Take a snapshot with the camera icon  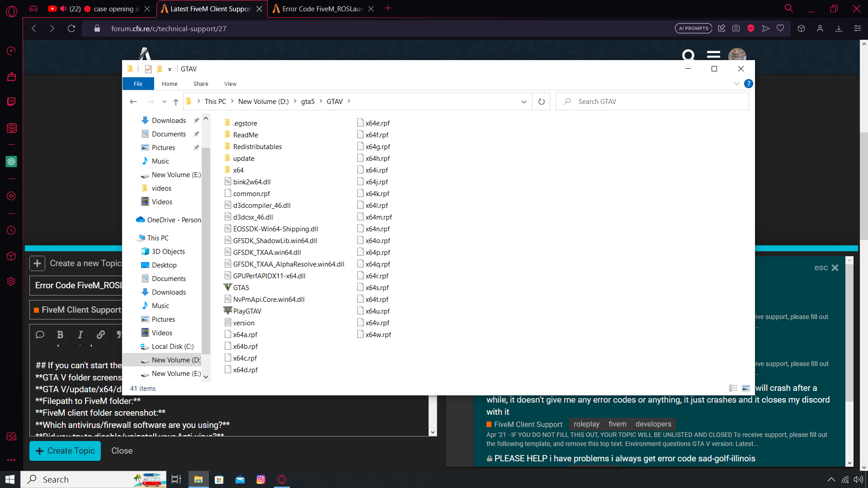pyautogui.click(x=736, y=28)
